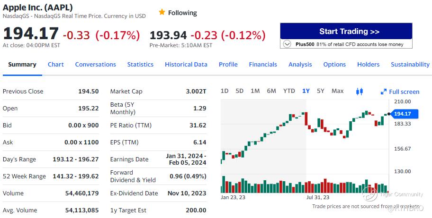Go to the Financials tab
Viewport: 432px width, 218px height.
pyautogui.click(x=263, y=65)
